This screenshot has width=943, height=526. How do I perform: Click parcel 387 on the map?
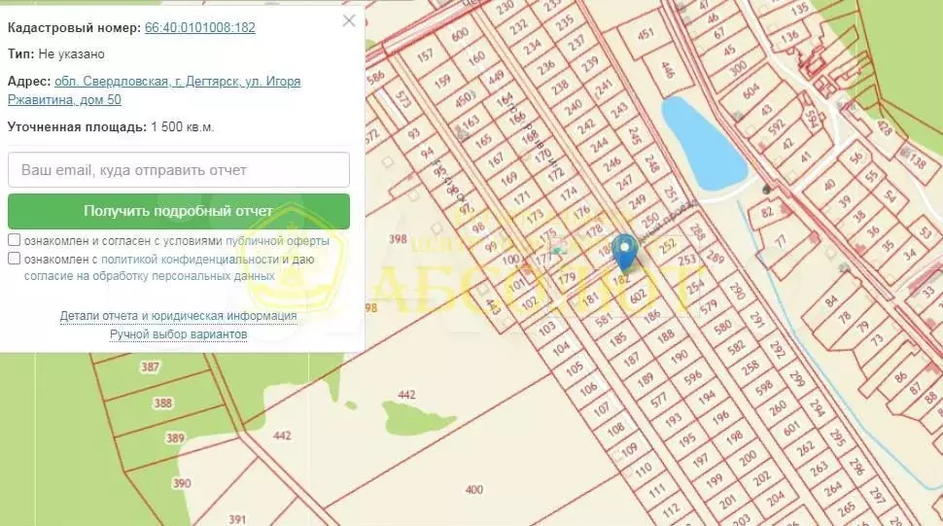pyautogui.click(x=151, y=367)
